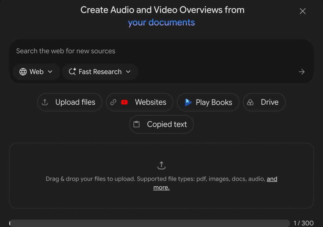Screen dimensions: 323x227
Task: Submit search with the arrow icon
Action: coord(302,72)
